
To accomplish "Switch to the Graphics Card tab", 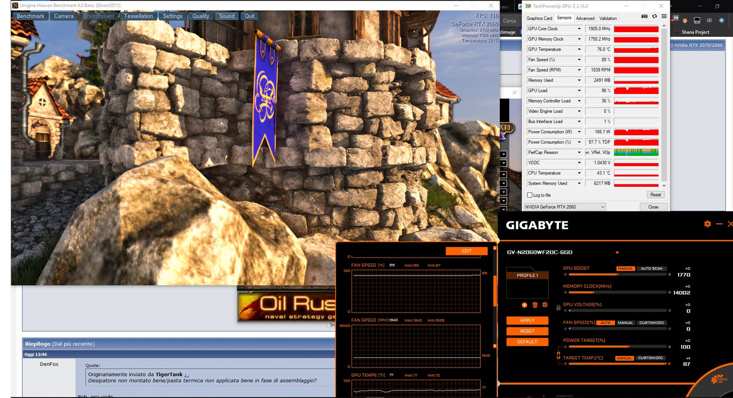I will pos(539,18).
